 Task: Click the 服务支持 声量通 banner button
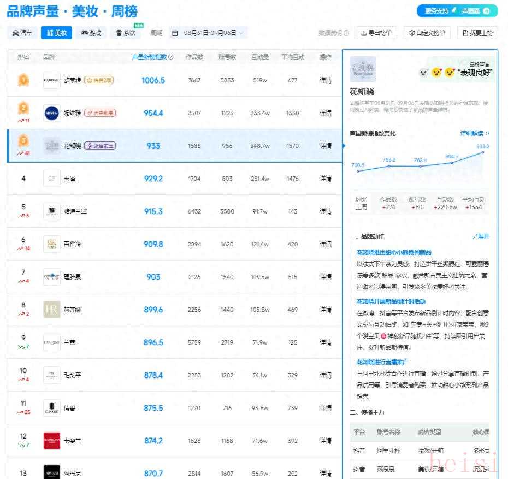point(457,11)
